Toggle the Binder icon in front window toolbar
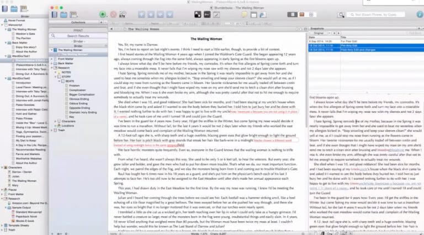 (x=54, y=14)
